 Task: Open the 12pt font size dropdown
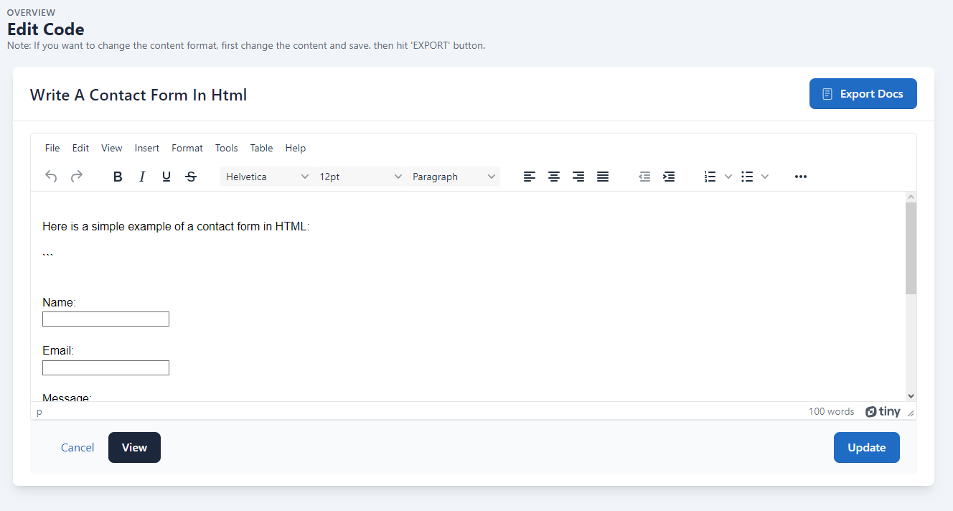coord(360,177)
